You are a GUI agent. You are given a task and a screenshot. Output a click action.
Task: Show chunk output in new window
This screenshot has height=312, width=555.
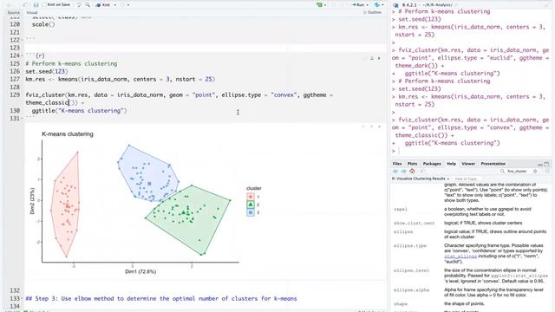pos(363,127)
